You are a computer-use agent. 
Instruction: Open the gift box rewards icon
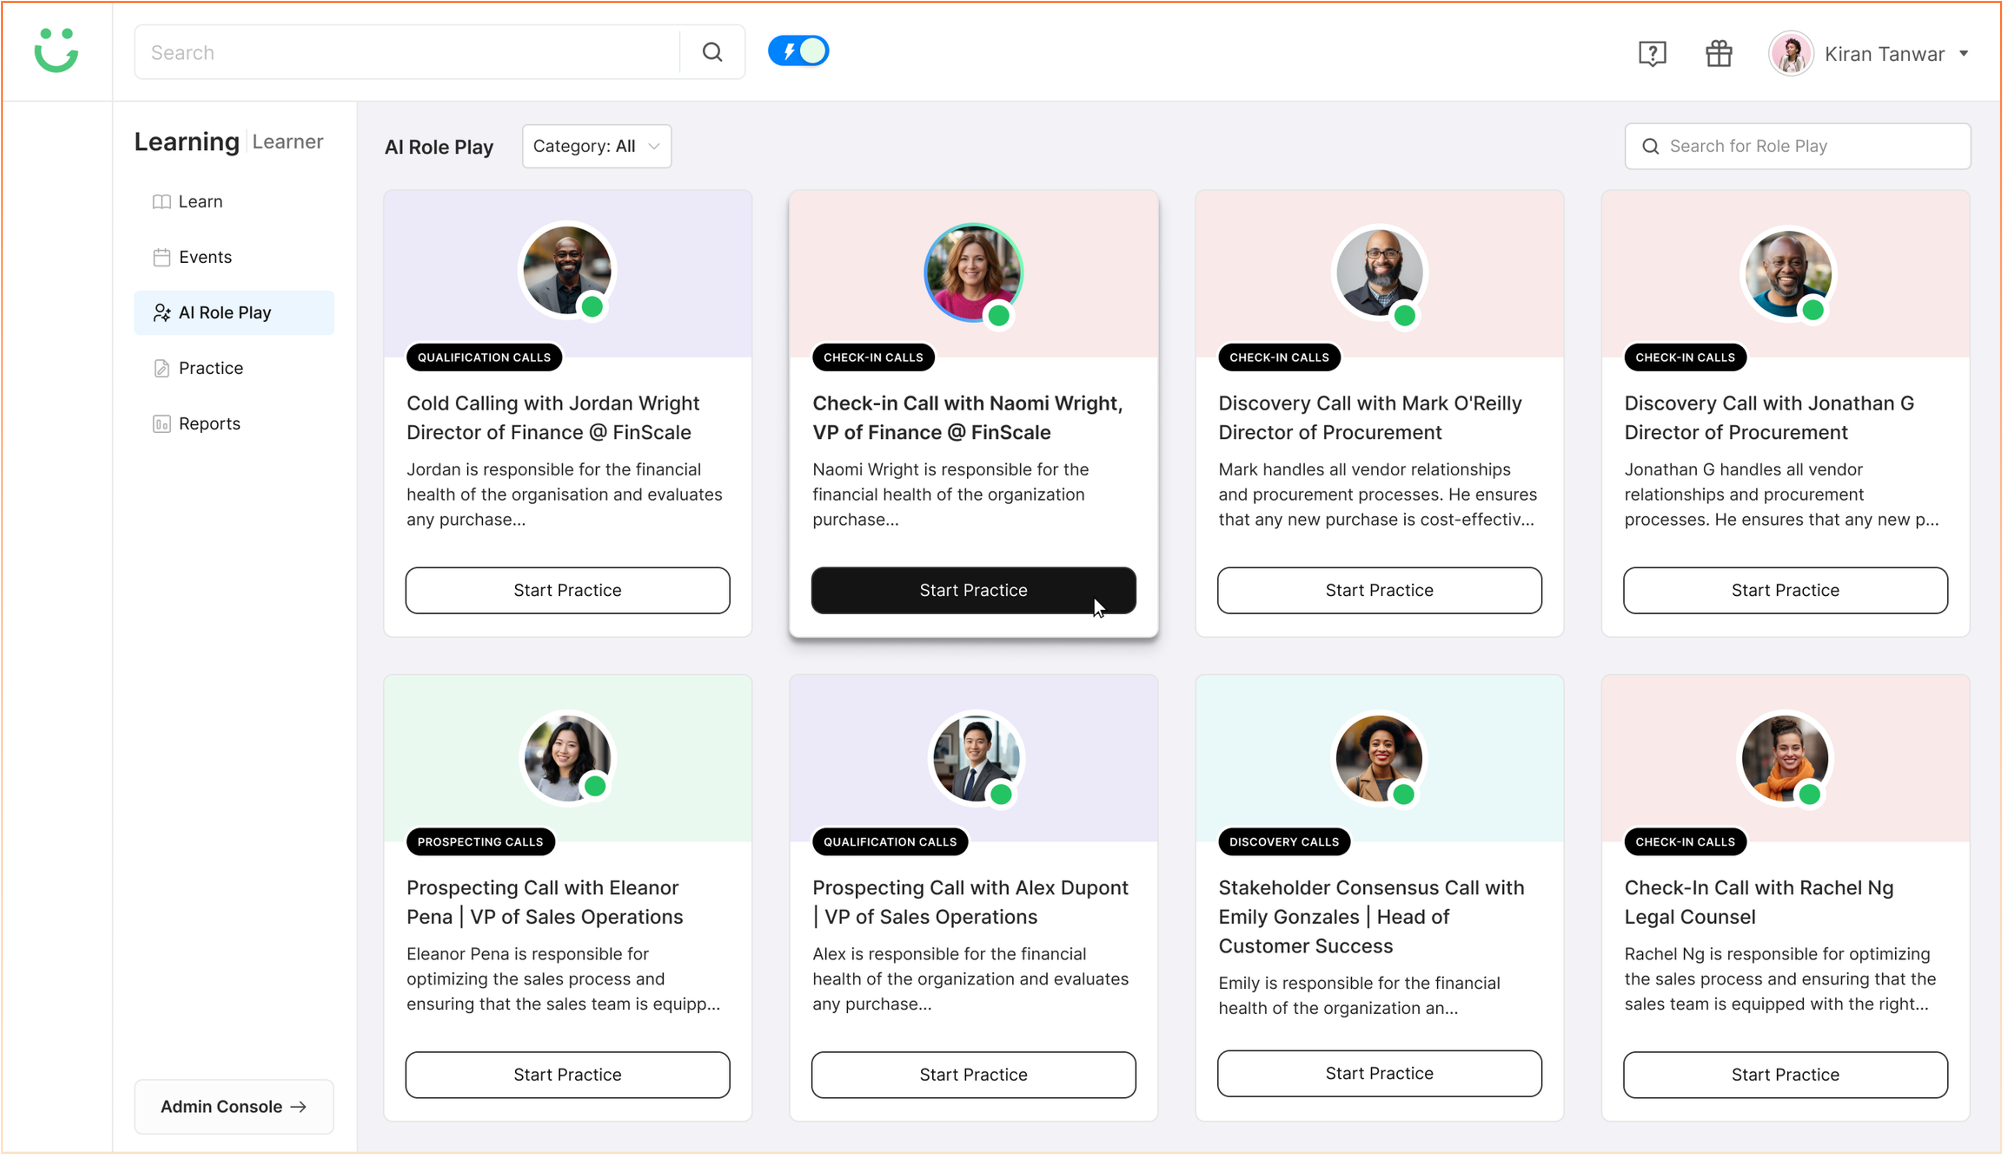click(x=1719, y=54)
